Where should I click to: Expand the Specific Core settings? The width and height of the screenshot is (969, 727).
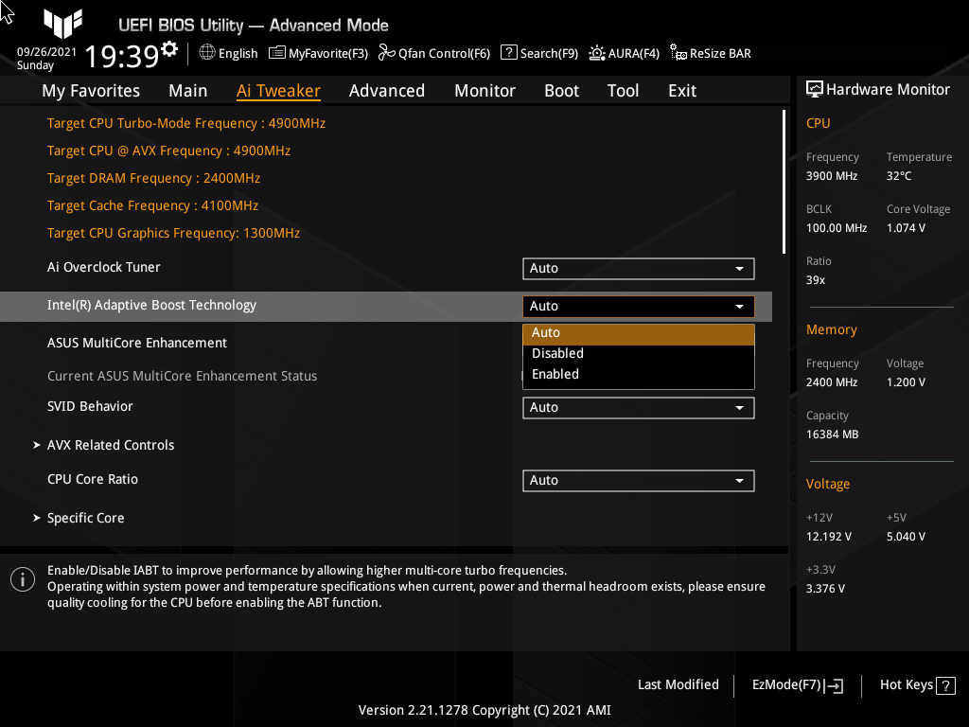(x=85, y=518)
